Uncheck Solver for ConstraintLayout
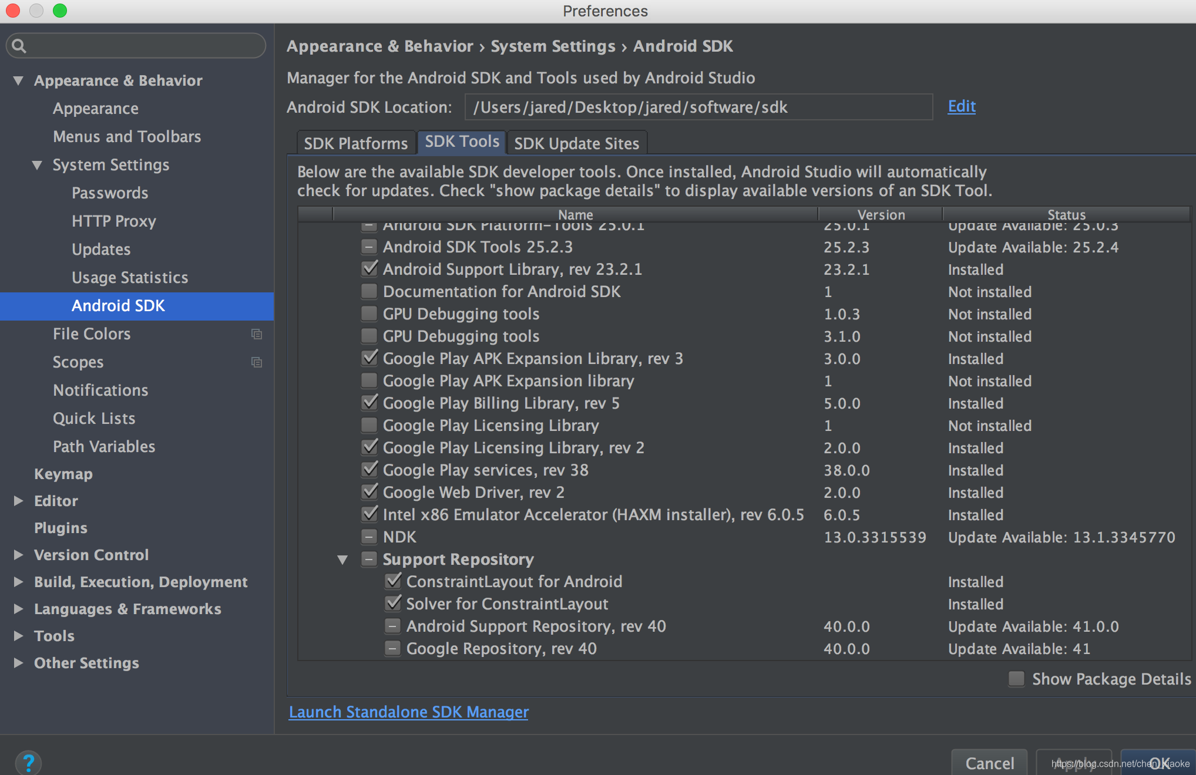Viewport: 1196px width, 775px height. click(392, 604)
